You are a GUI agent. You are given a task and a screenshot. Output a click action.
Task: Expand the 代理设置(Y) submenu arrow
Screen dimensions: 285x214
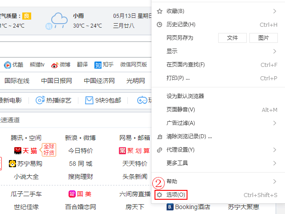(x=274, y=150)
